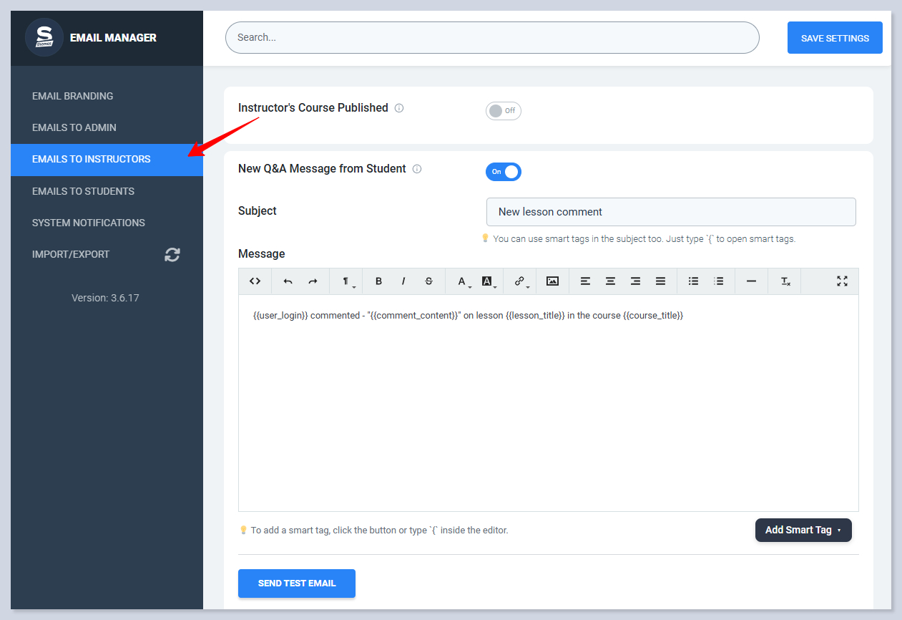Apply strikethrough formatting in editor toolbar

click(428, 281)
